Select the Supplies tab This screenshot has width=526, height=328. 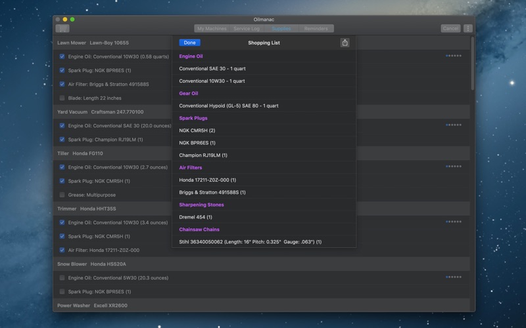281,28
